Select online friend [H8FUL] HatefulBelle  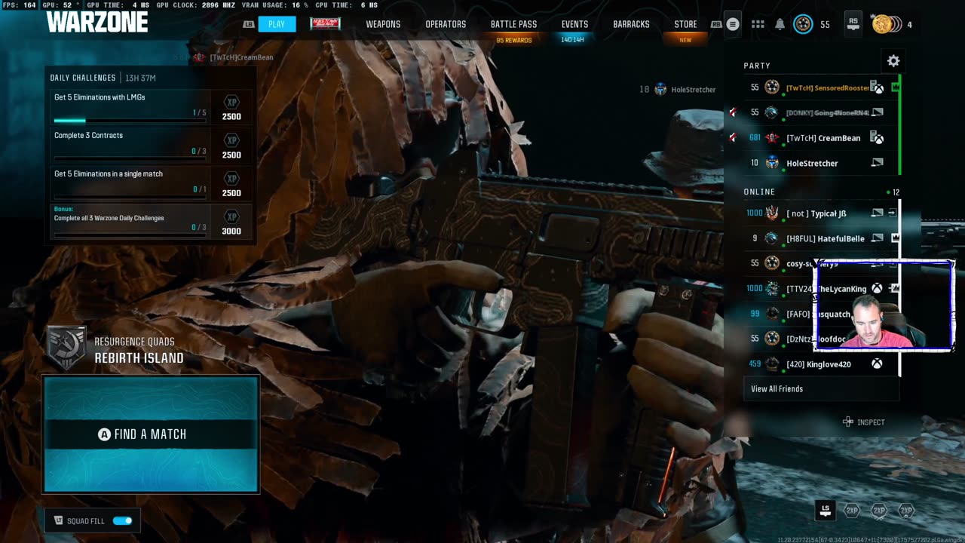(821, 238)
